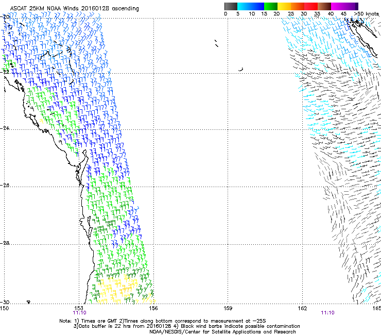Click the green 15-20 knots color swatch
Image resolution: width=381 pixels, height=335 pixels.
pyautogui.click(x=271, y=6)
